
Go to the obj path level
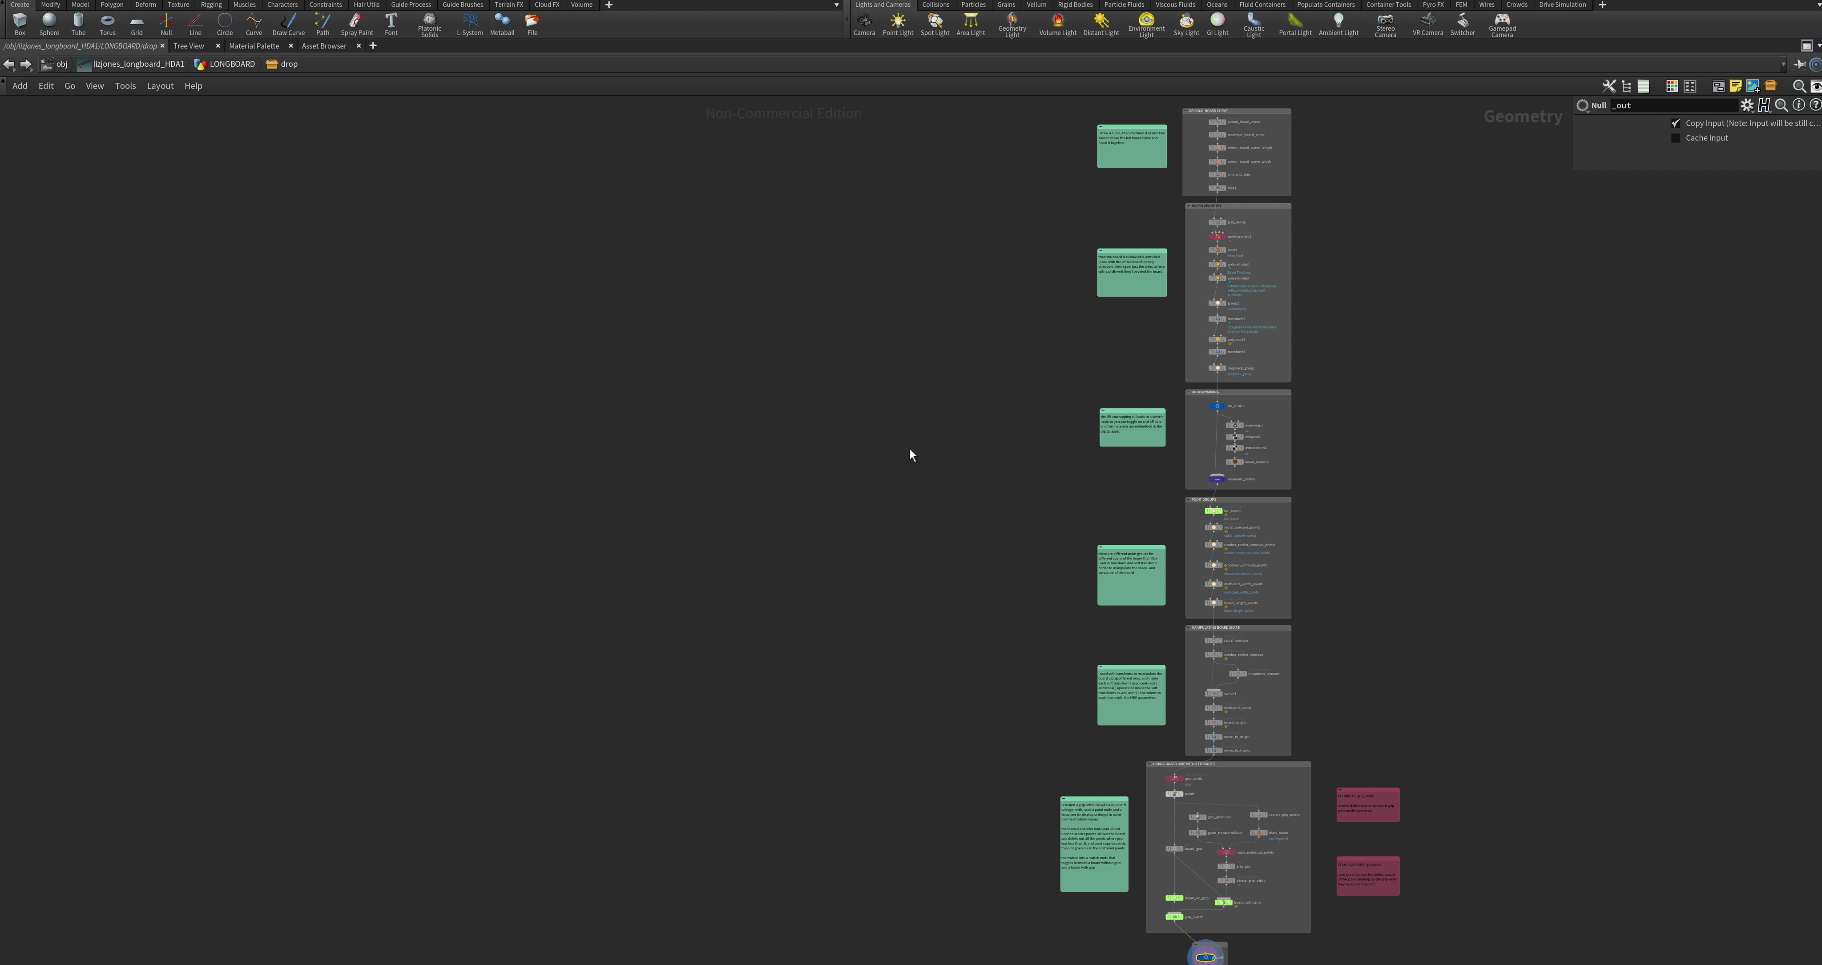[55, 64]
